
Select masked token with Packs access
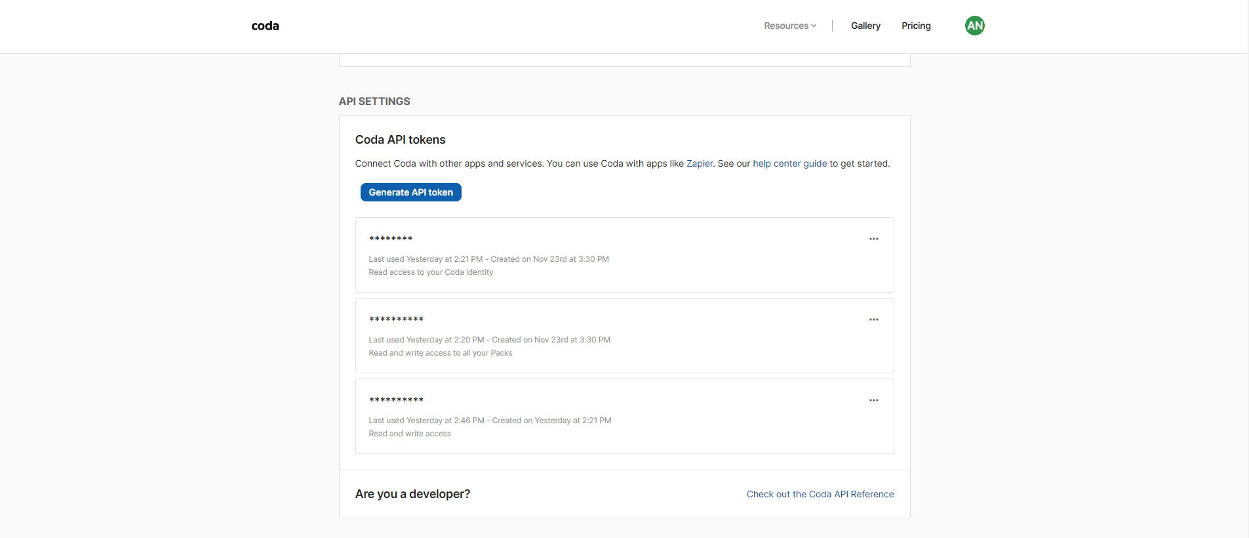pos(396,320)
